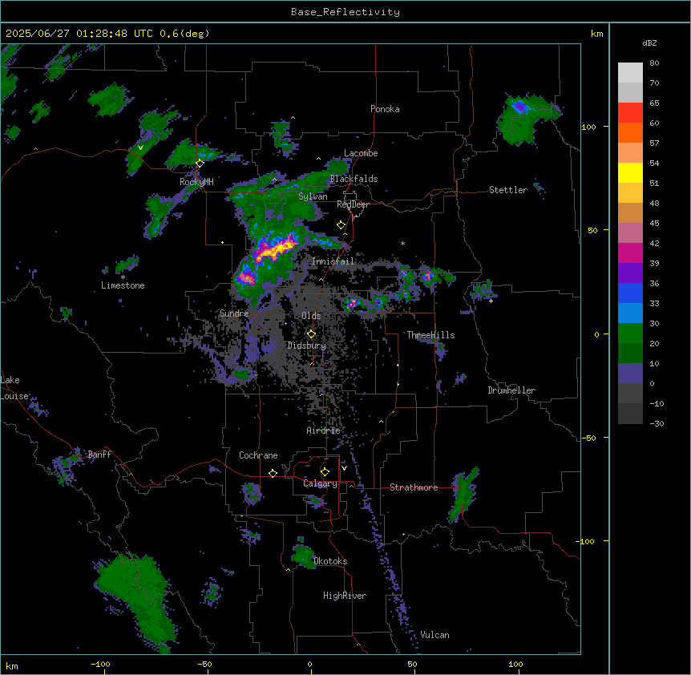The image size is (691, 675).
Task: Click the Base_Reflectivity title text
Action: [x=345, y=12]
